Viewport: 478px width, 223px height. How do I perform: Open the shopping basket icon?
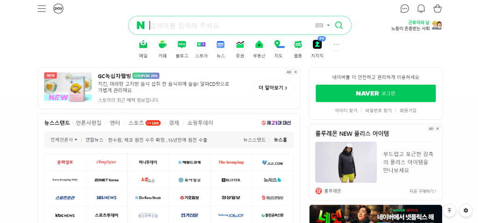437,8
